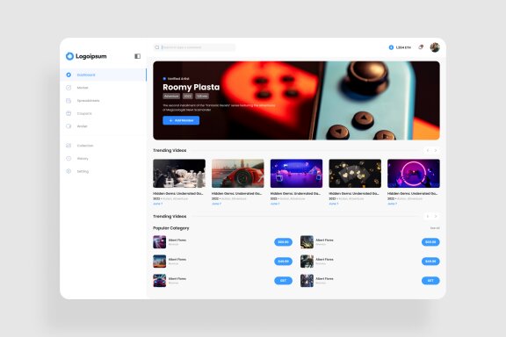Open the user profile avatar

tap(435, 47)
